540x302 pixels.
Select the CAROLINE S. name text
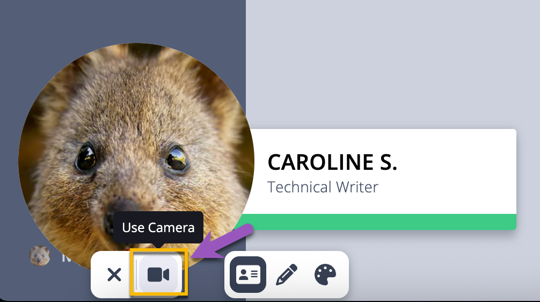coord(332,162)
